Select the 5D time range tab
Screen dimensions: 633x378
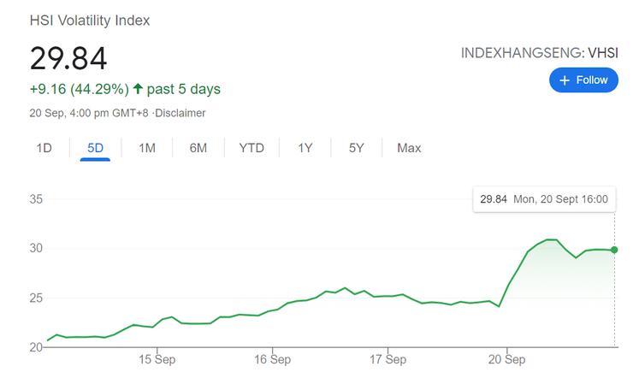[x=95, y=148]
